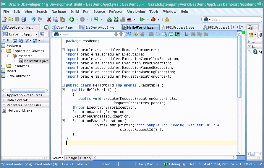Minimize the Application Navigator panel
Image resolution: width=264 pixels, height=168 pixels.
pos(46,27)
